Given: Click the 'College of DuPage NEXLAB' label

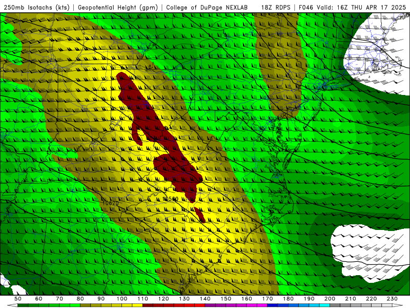Looking at the screenshot, I should [207, 7].
